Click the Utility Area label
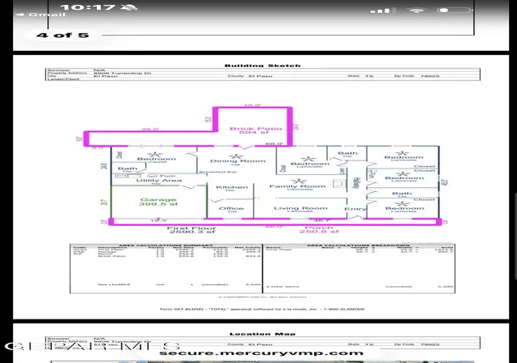Image resolution: width=517 pixels, height=363 pixels. (159, 180)
